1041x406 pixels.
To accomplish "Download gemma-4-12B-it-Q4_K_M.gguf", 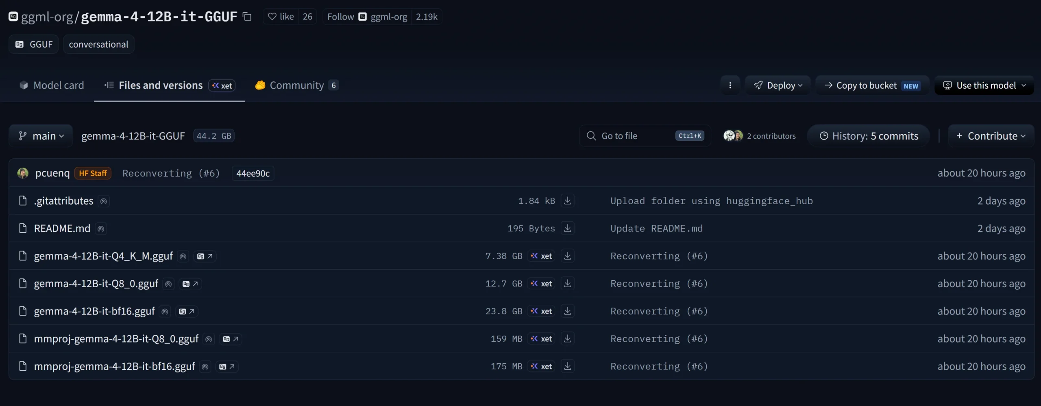I will click(568, 256).
